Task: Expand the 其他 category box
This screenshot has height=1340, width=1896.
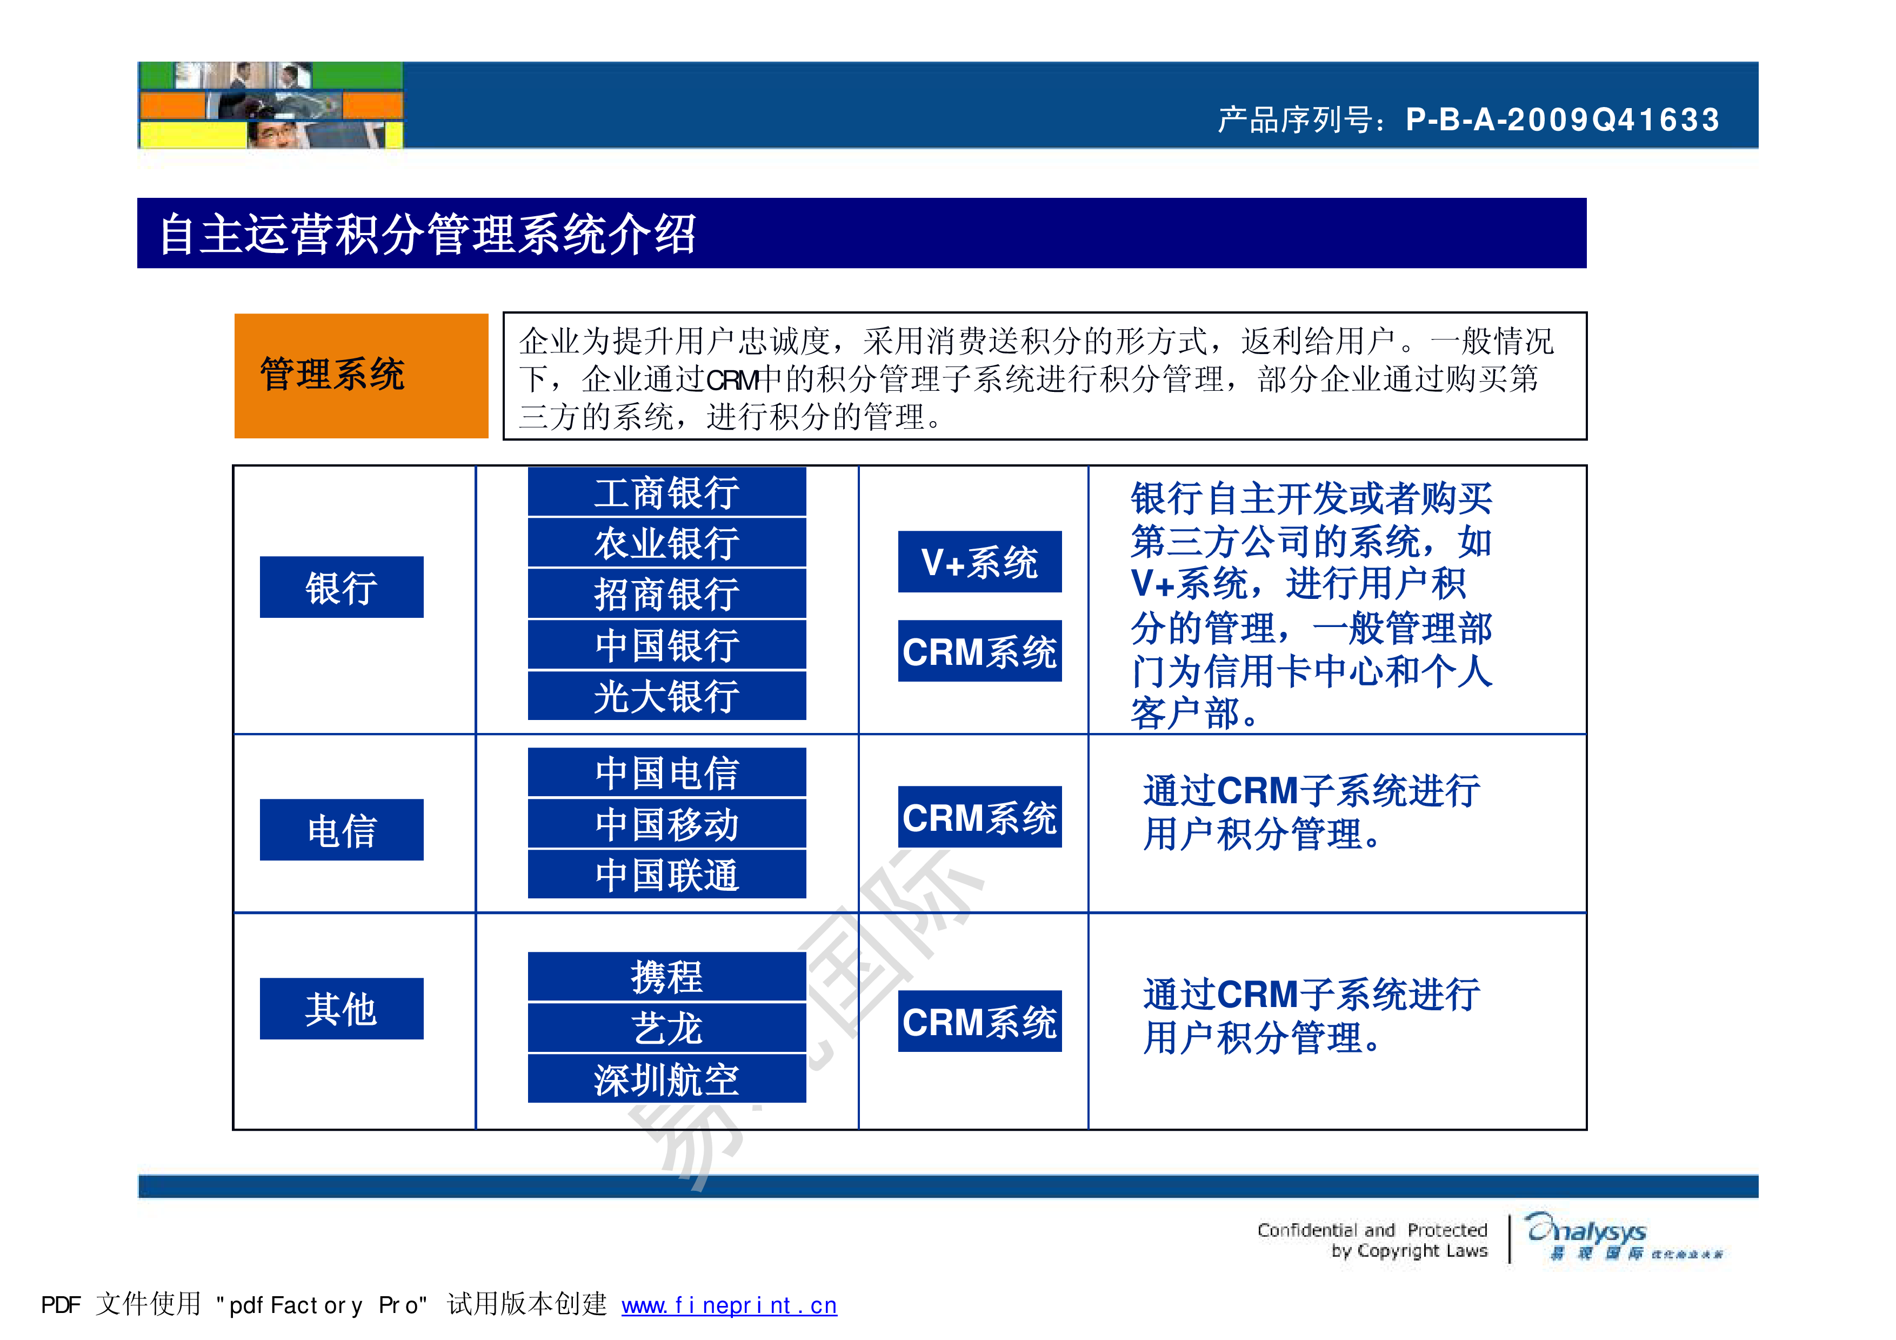Action: coord(342,1009)
